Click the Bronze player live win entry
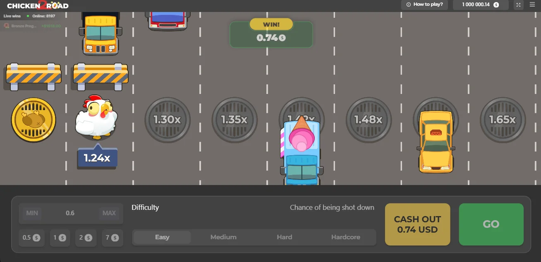 32,26
